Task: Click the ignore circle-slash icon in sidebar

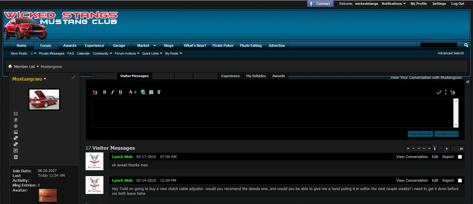Action: (x=16, y=126)
